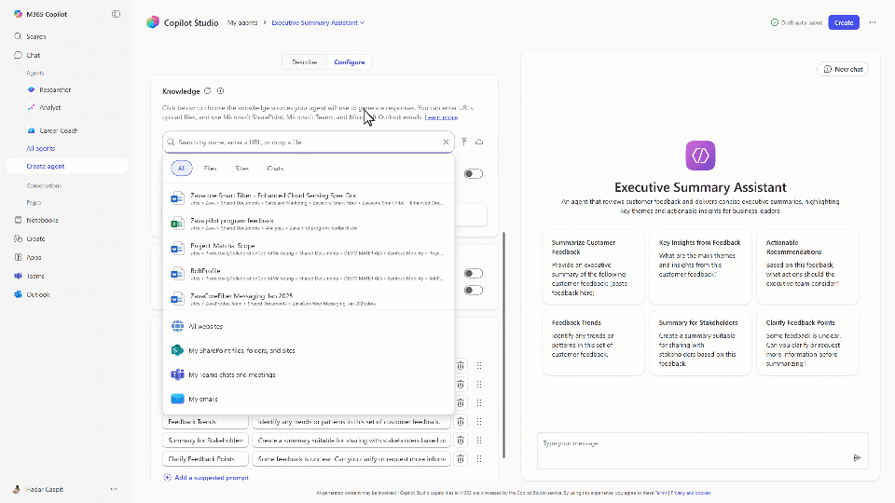
Task: Click the Type your message field
Action: pyautogui.click(x=702, y=451)
